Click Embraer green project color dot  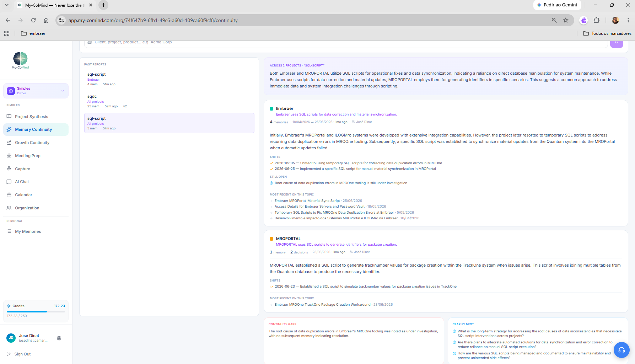coord(271,109)
